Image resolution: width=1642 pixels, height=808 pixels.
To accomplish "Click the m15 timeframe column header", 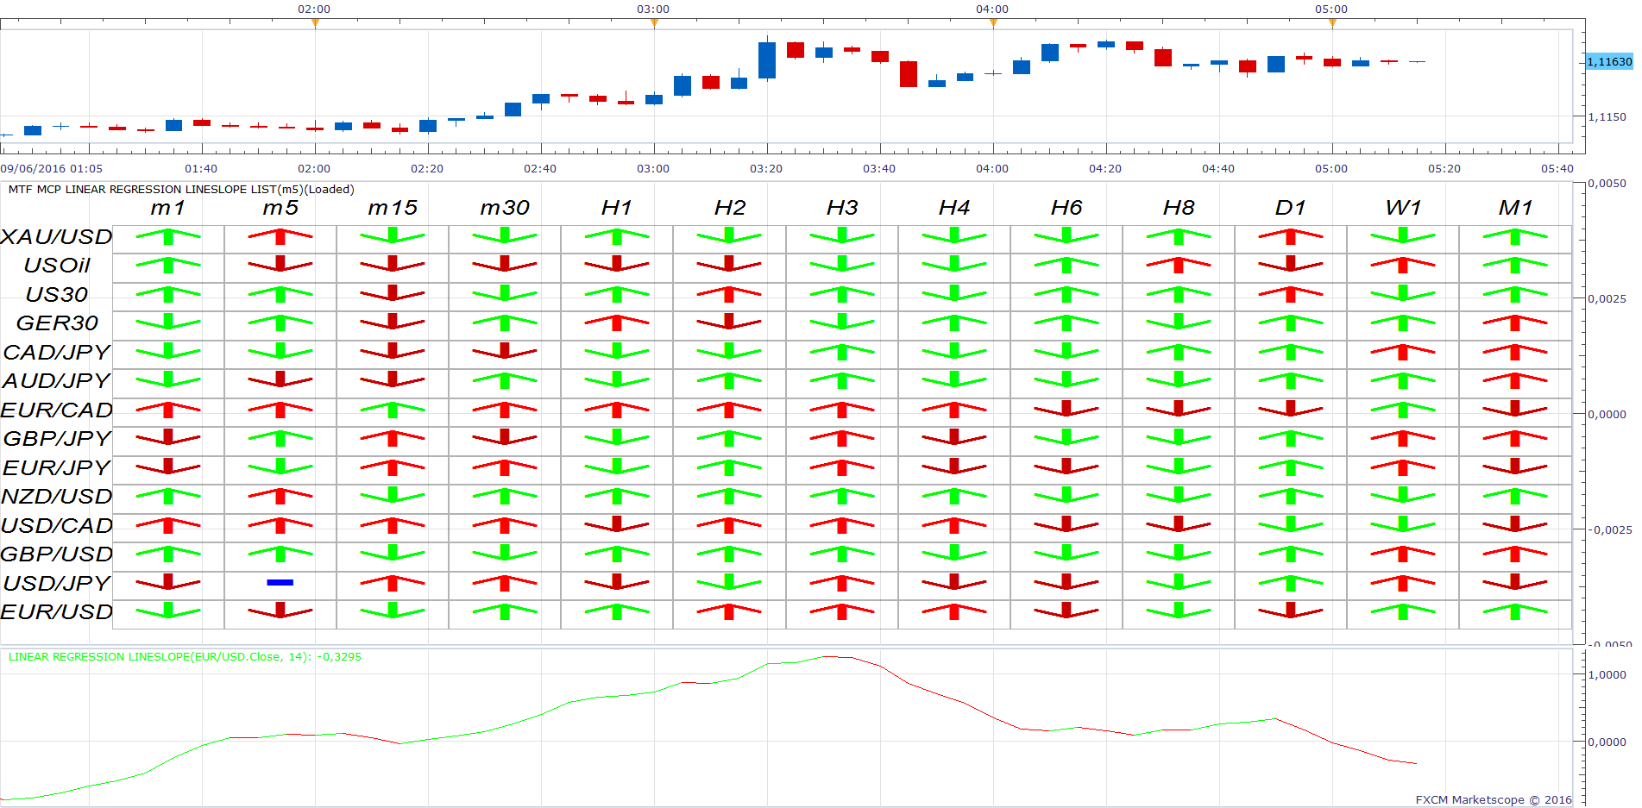I will click(x=393, y=208).
